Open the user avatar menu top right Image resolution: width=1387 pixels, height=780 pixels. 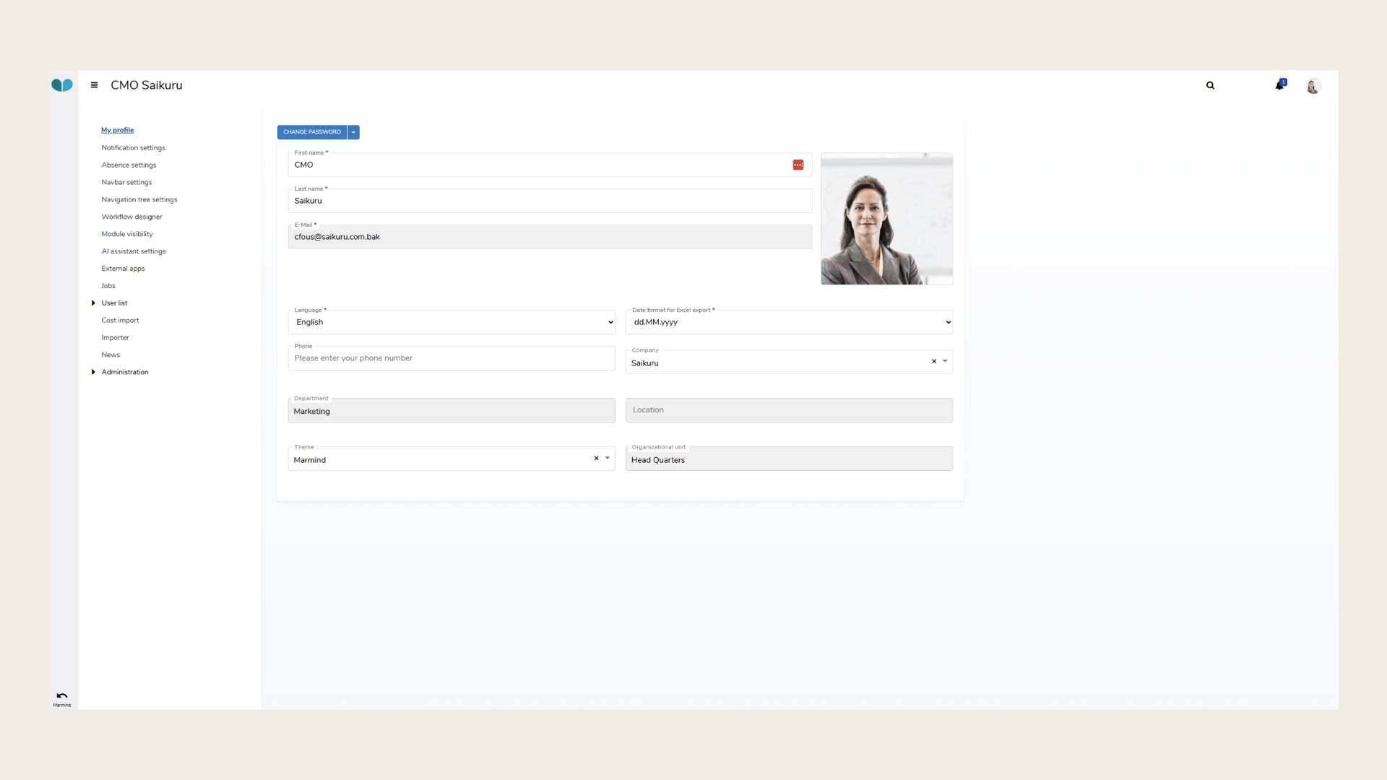[1313, 85]
